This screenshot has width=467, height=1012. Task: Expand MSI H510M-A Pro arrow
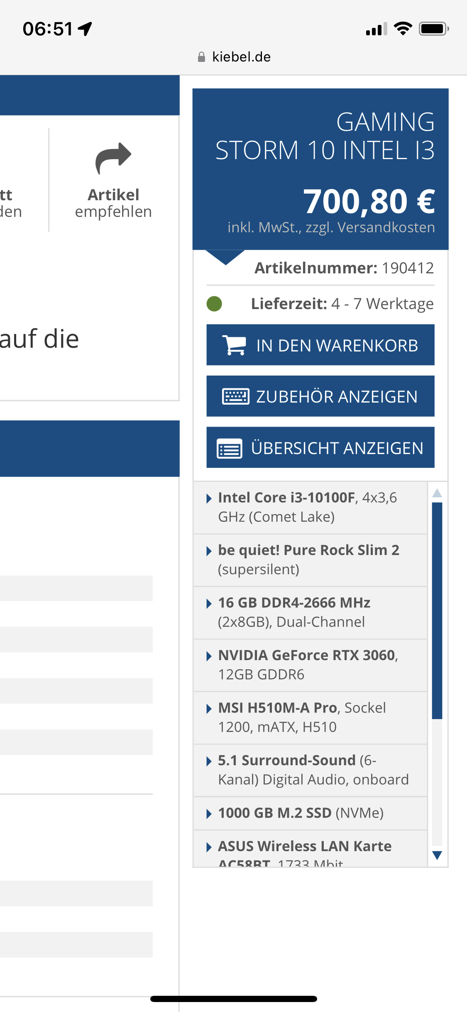click(x=209, y=708)
